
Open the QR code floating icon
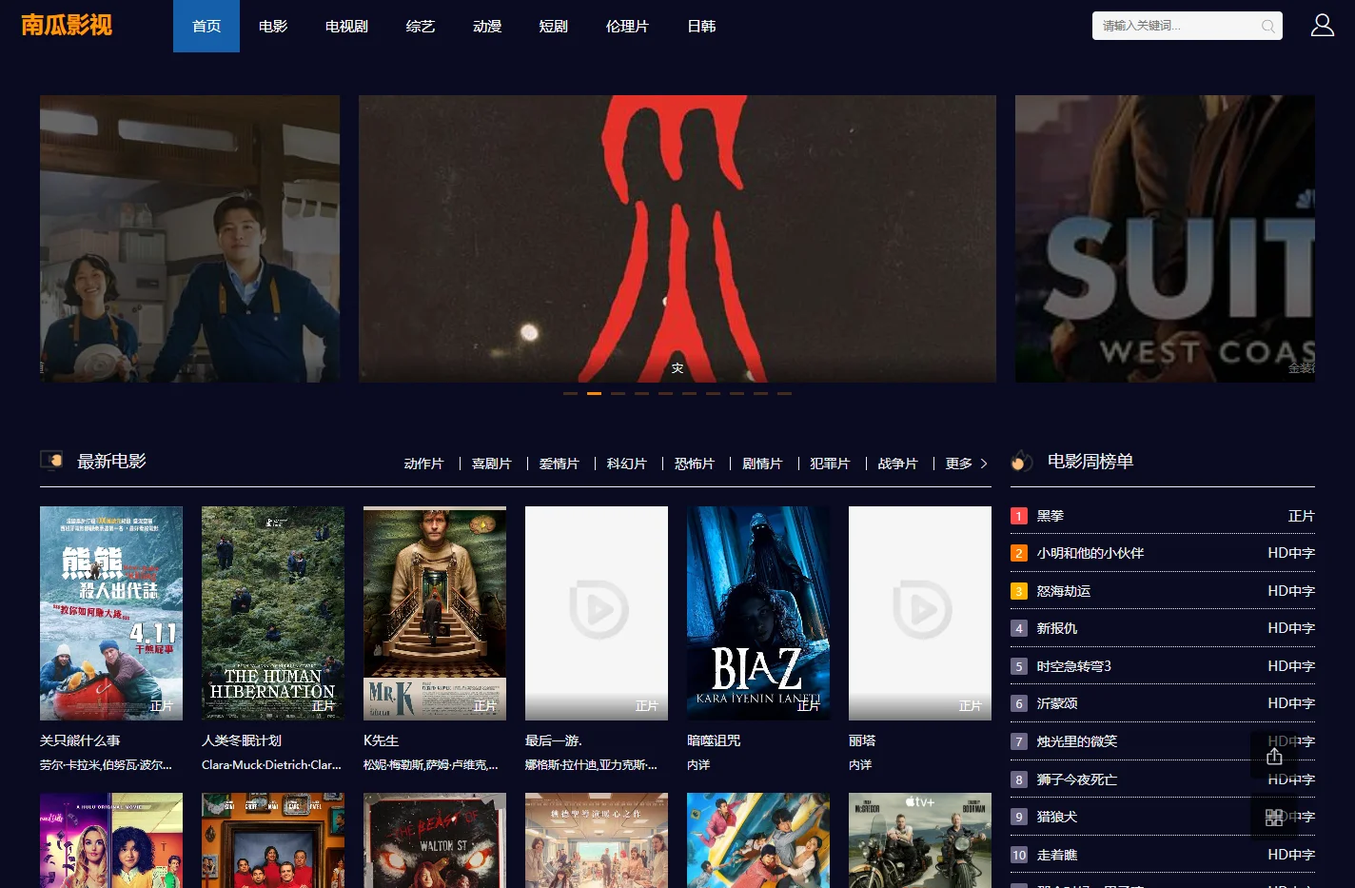1275,817
